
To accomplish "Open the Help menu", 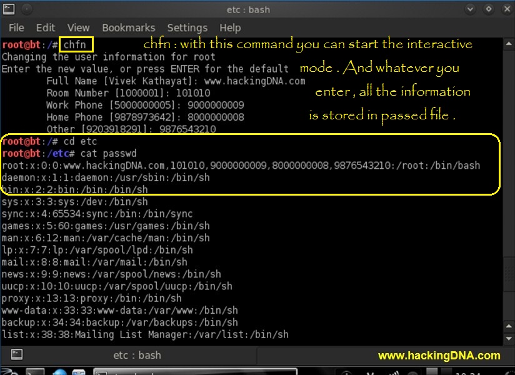I will pos(230,27).
